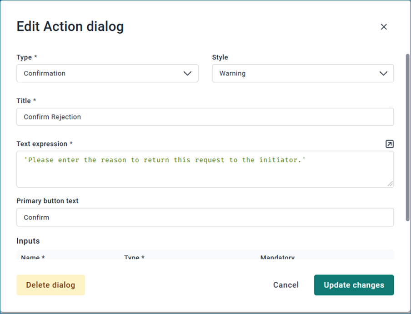
Task: Save with the Update changes button
Action: click(x=354, y=285)
